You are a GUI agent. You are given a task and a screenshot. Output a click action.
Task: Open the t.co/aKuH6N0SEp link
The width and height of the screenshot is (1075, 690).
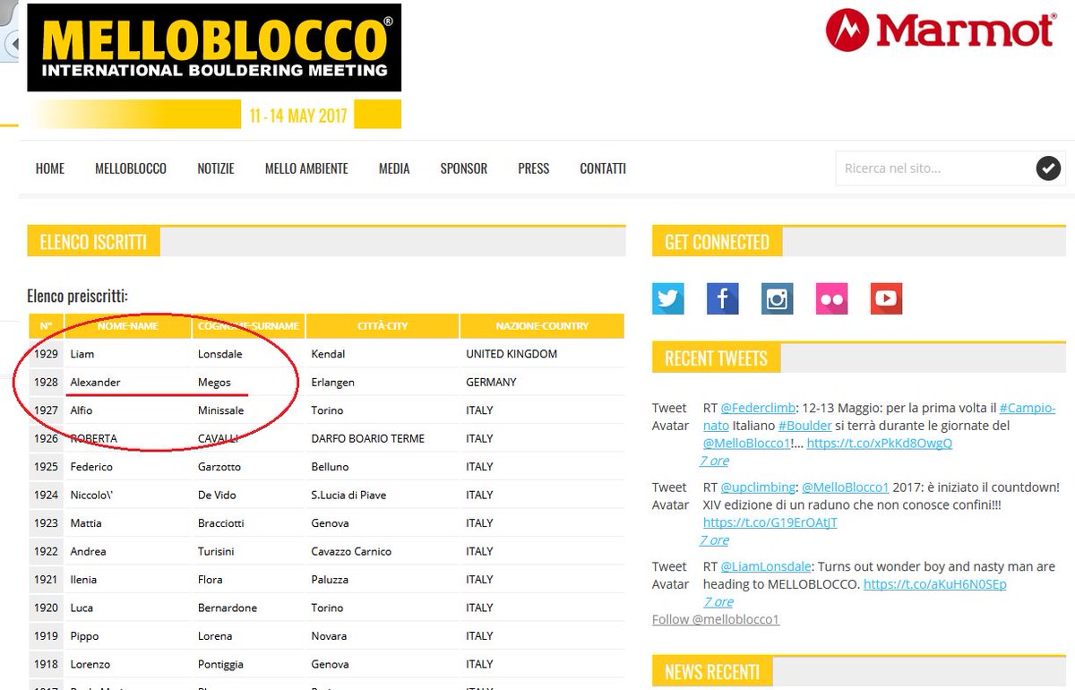click(x=935, y=584)
